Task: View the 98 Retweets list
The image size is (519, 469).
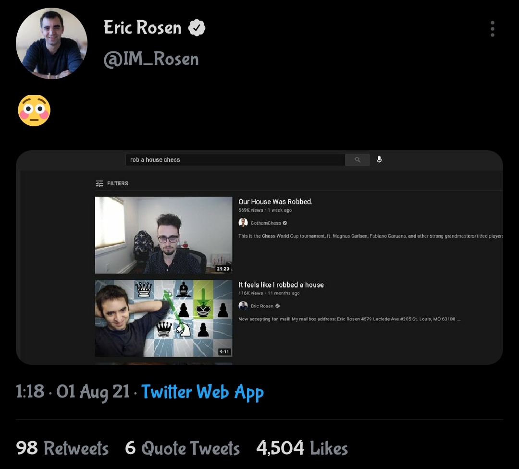Action: coord(62,448)
